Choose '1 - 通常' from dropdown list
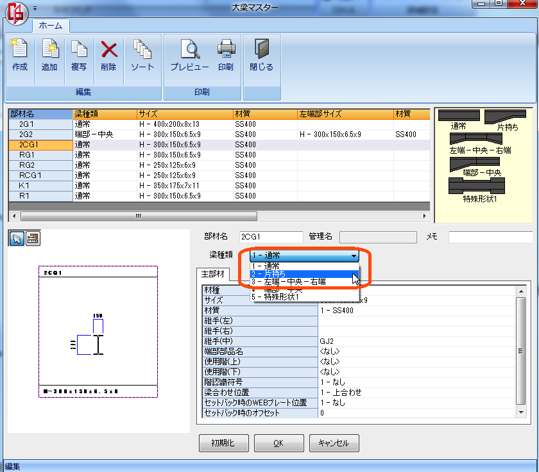This screenshot has width=539, height=472. point(304,266)
